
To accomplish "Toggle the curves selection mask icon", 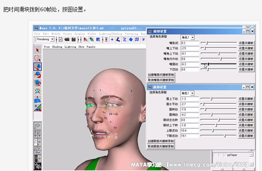I will click(x=125, y=40).
